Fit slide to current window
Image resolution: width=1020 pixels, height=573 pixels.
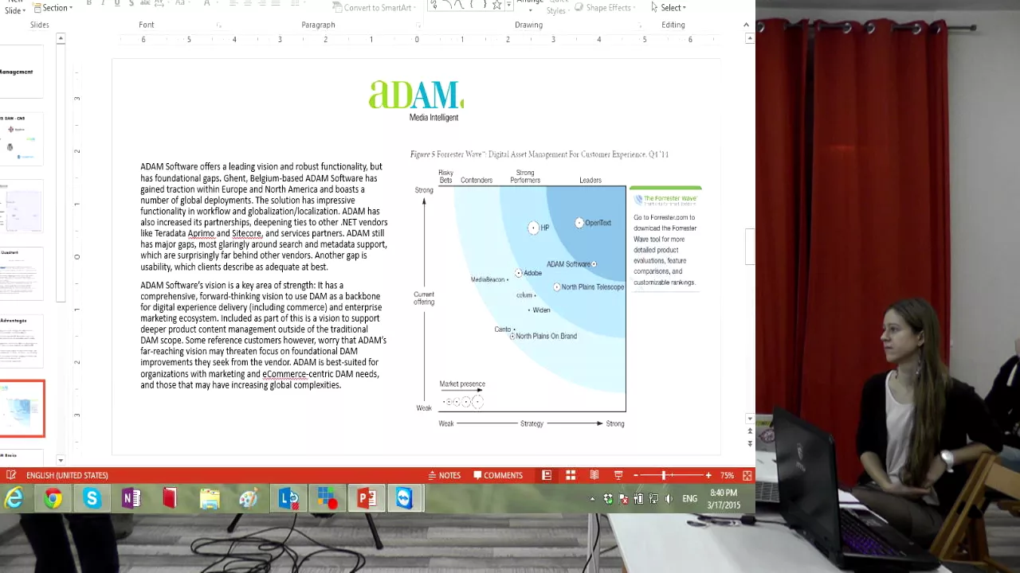pos(747,475)
